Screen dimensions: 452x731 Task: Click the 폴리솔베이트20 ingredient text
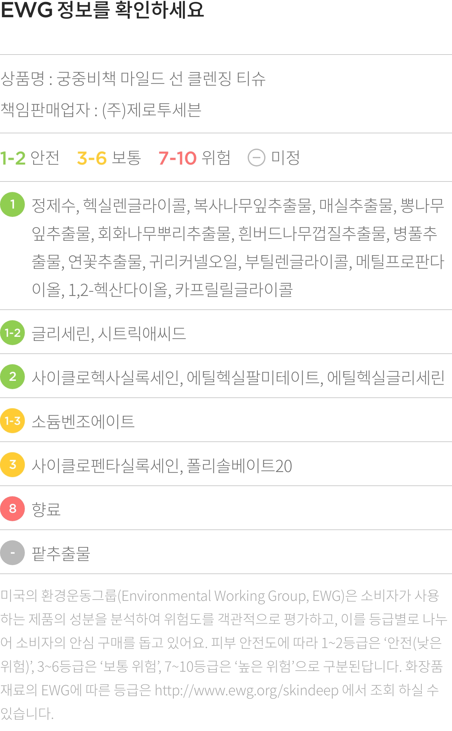coord(239,465)
